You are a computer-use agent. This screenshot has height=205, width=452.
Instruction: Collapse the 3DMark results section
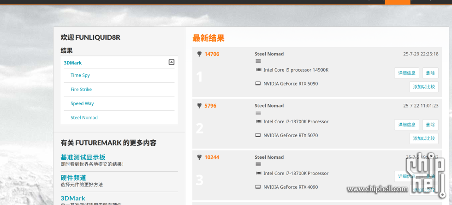[x=171, y=62]
